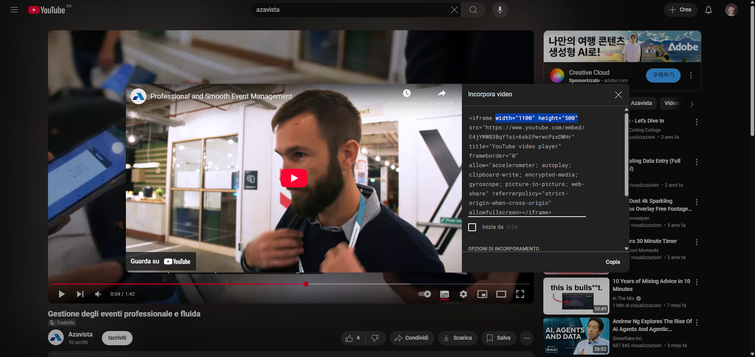Open more actions ellipsis below video
This screenshot has width=755, height=357.
coord(527,338)
